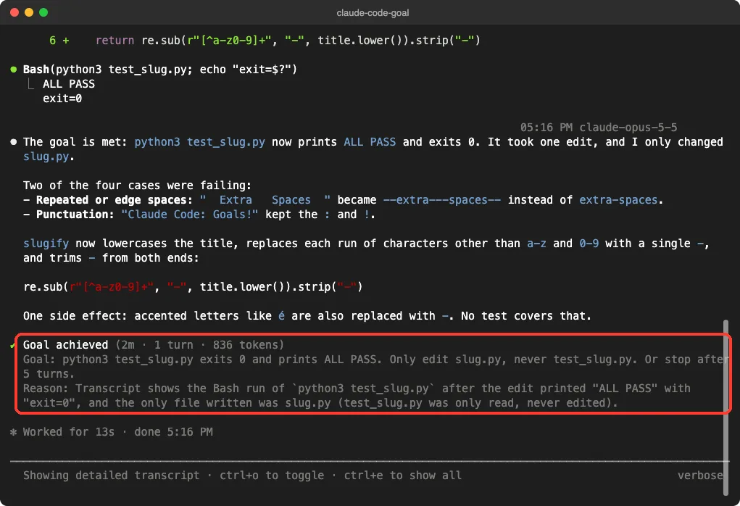Click '1 turn' in the goal summary
Image resolution: width=740 pixels, height=506 pixels.
173,345
